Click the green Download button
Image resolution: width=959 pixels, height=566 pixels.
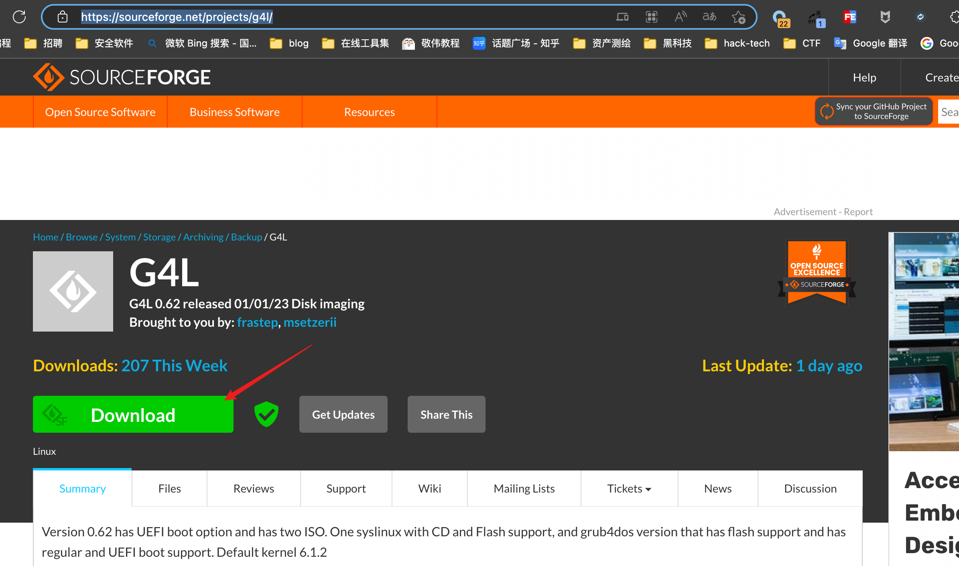(133, 415)
